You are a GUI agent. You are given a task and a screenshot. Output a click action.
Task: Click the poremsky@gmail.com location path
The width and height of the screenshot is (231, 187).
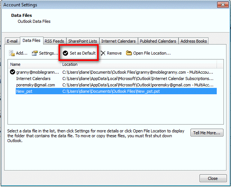pyautogui.click(x=138, y=85)
